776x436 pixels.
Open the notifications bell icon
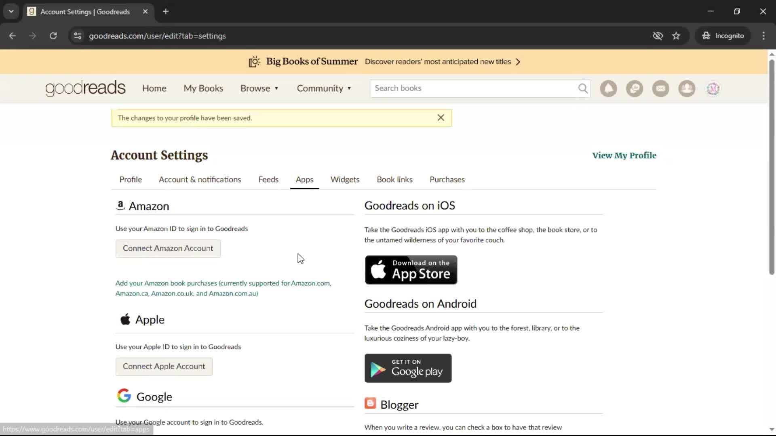click(608, 88)
